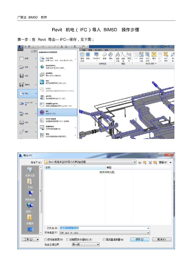
Task: Check the export base quantities checkbox
Action: (104, 240)
